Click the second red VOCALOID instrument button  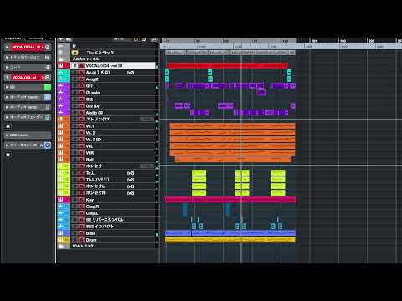pyautogui.click(x=27, y=77)
